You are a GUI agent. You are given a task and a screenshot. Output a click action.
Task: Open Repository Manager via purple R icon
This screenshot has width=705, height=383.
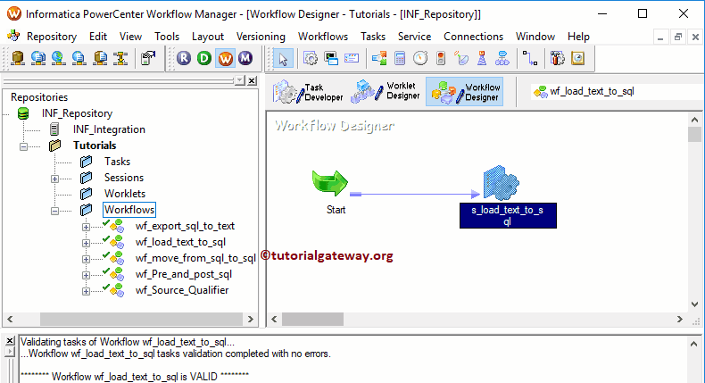(x=184, y=58)
